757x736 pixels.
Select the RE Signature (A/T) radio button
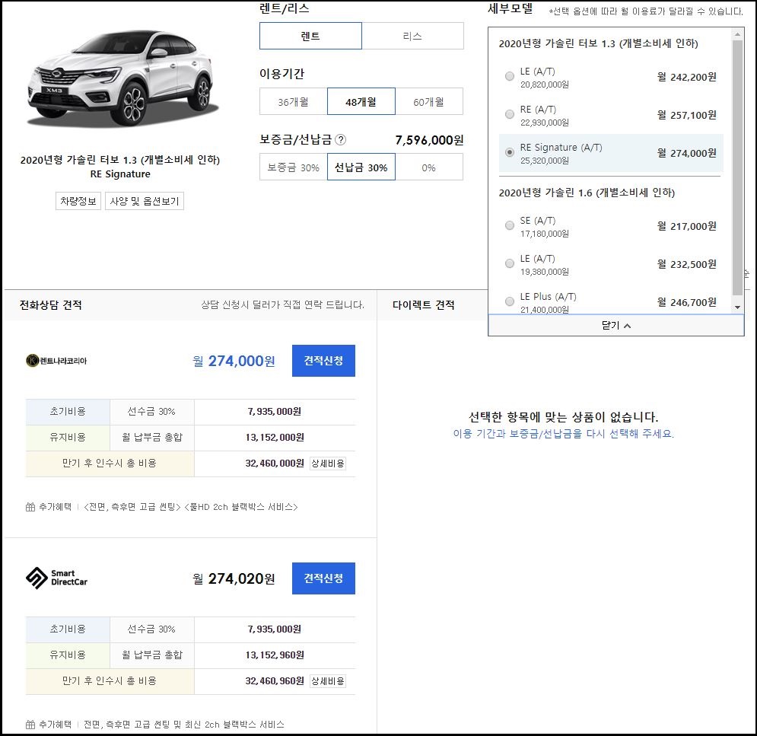(x=509, y=152)
